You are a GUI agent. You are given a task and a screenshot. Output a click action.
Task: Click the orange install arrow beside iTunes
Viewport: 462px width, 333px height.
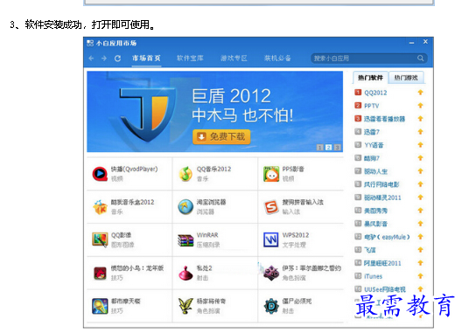(x=421, y=276)
